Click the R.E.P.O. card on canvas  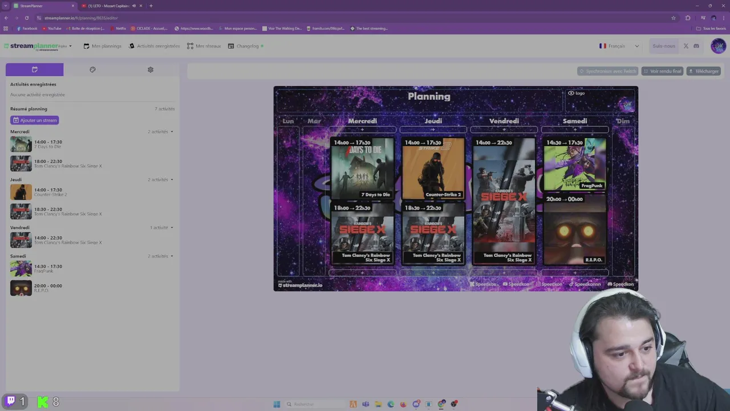point(575,230)
